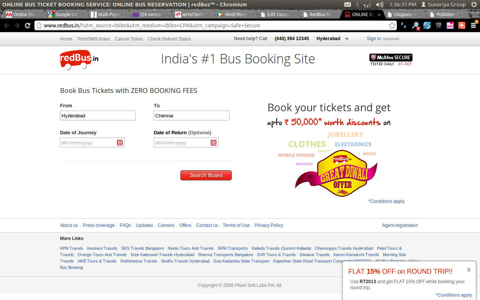The image size is (480, 300).
Task: Click the PHP extension icon
Action: [x=450, y=25]
